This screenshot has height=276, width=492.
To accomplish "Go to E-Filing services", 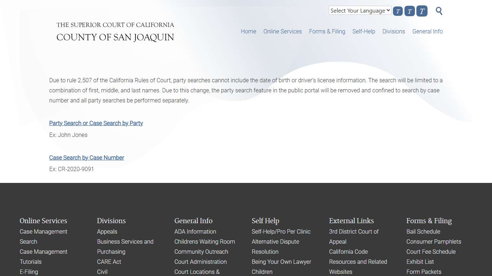I will pyautogui.click(x=29, y=272).
